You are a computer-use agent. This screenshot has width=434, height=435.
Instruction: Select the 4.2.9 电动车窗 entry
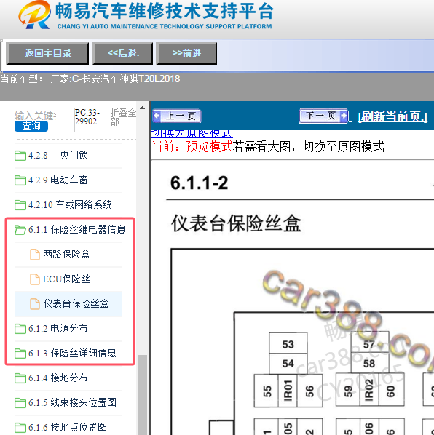tap(58, 180)
